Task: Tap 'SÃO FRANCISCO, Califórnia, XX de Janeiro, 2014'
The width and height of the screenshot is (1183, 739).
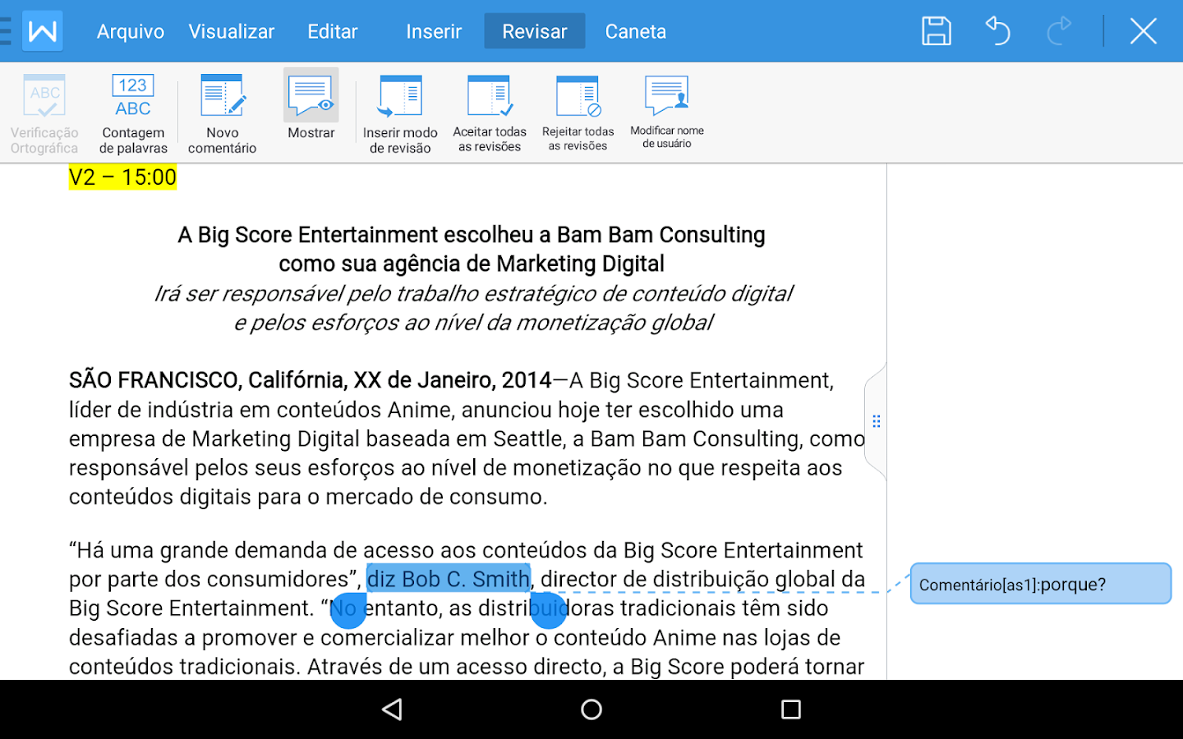Action: pyautogui.click(x=311, y=380)
